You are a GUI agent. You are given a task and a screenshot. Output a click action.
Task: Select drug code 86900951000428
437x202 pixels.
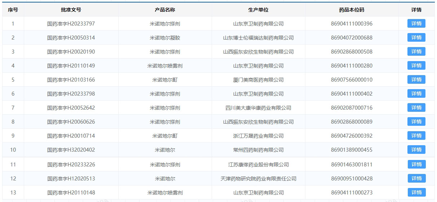click(352, 179)
